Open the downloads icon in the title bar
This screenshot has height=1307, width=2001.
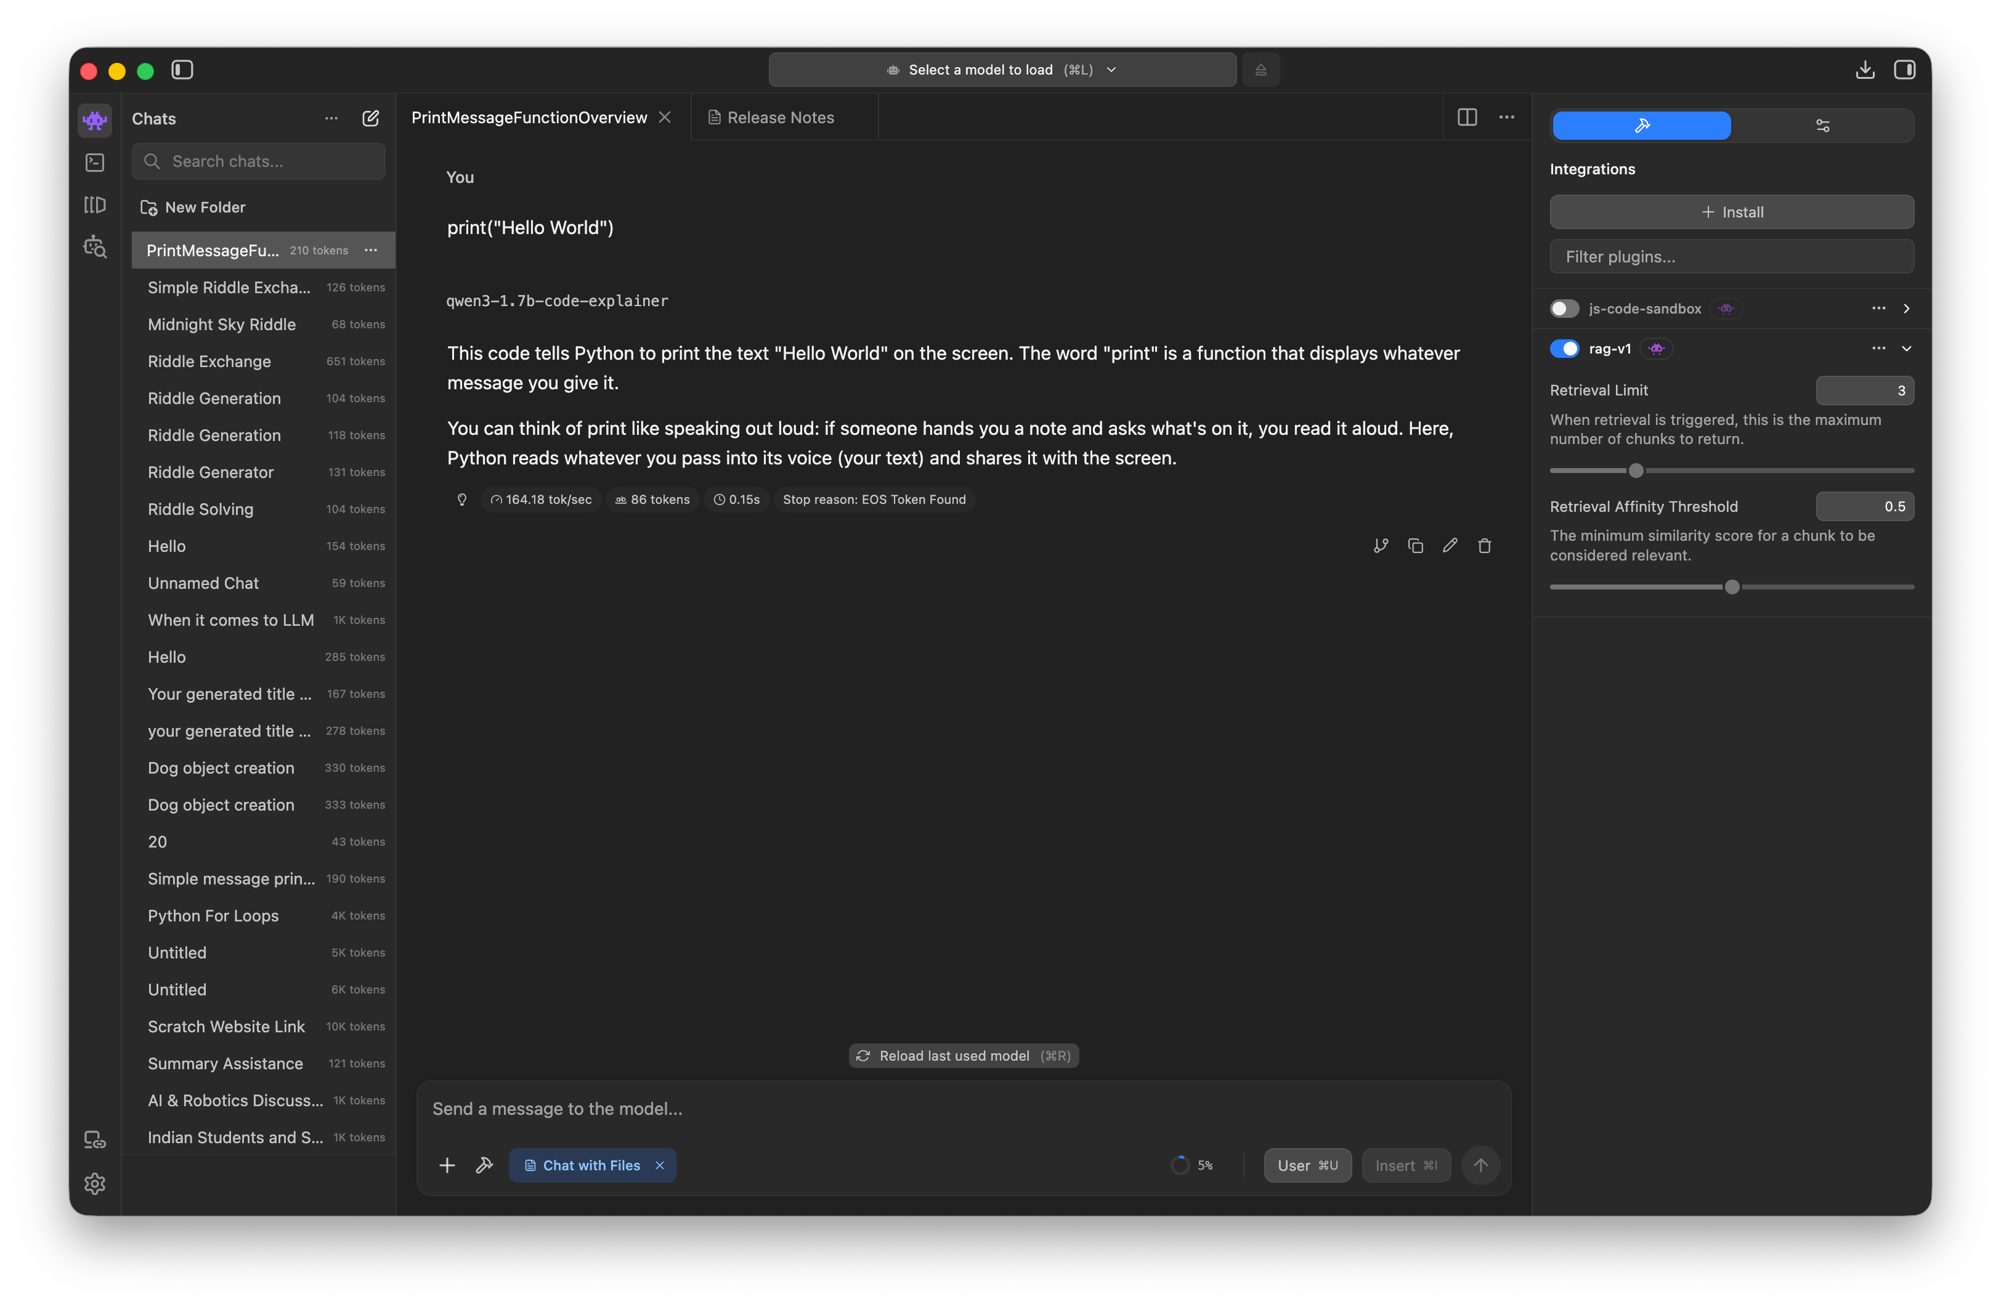coord(1864,70)
